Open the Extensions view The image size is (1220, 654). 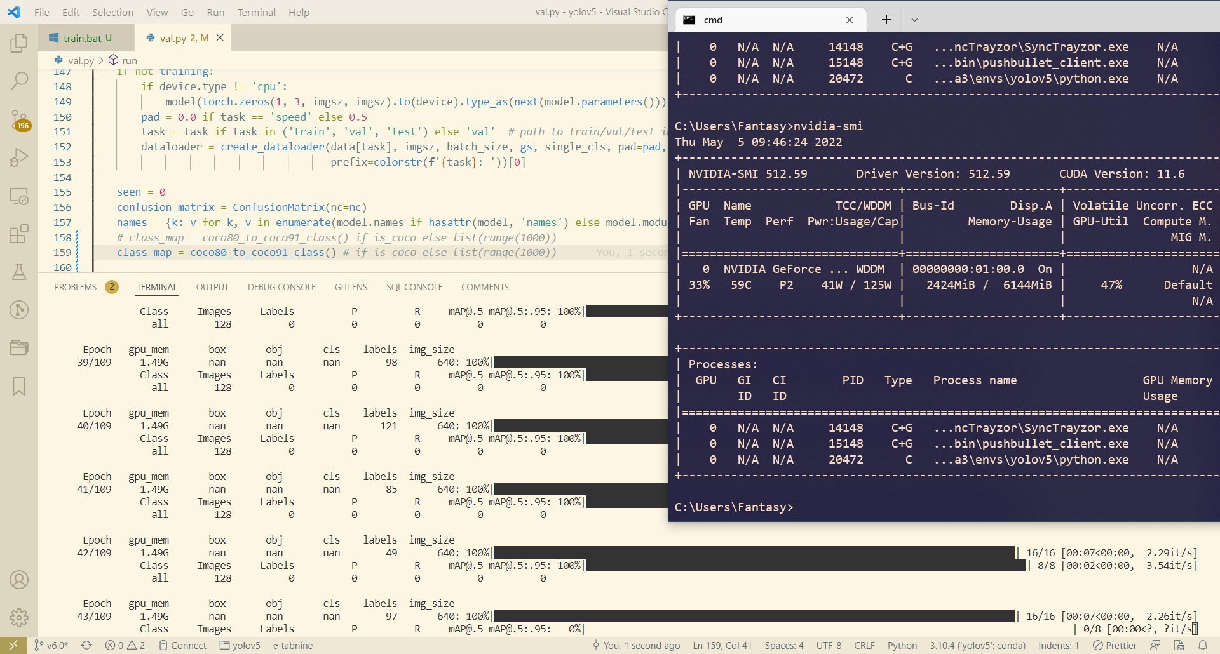19,234
